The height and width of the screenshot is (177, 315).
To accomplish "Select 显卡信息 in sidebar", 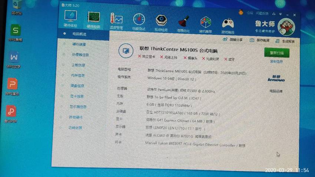I will (77, 96).
